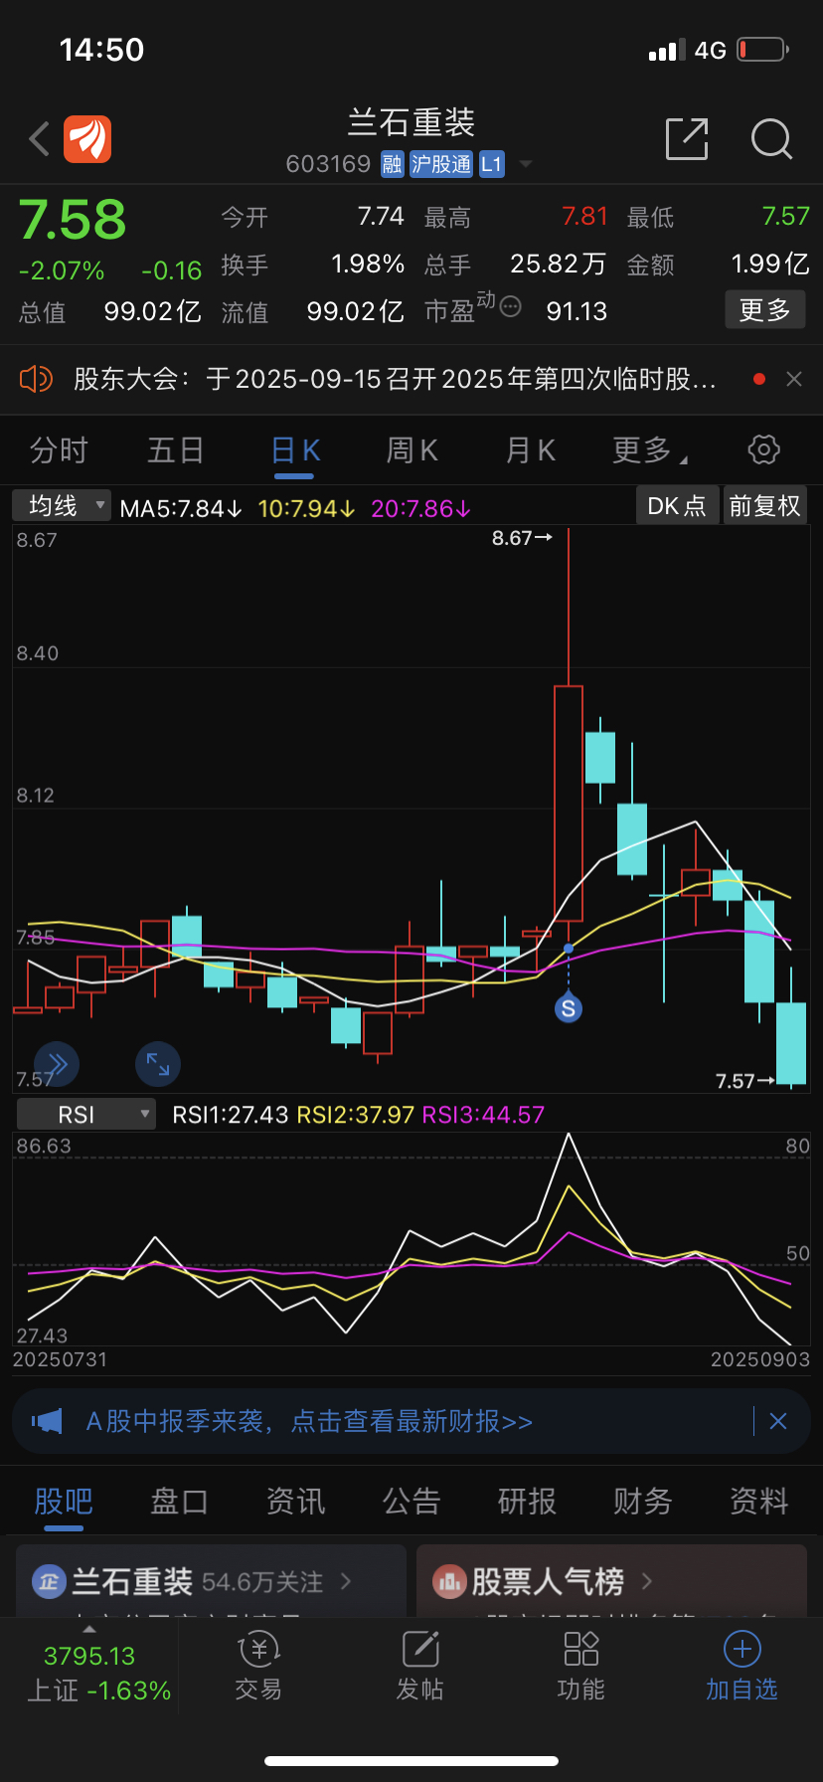The width and height of the screenshot is (823, 1782).
Task: Tap the expand fullscreen chart icon
Action: coord(158,1064)
